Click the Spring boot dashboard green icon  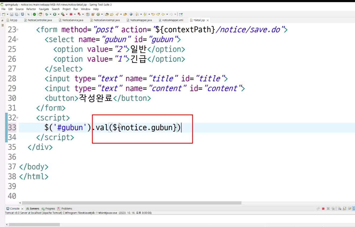pos(34,14)
